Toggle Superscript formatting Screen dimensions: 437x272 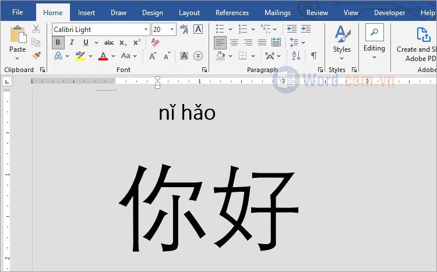[x=137, y=42]
